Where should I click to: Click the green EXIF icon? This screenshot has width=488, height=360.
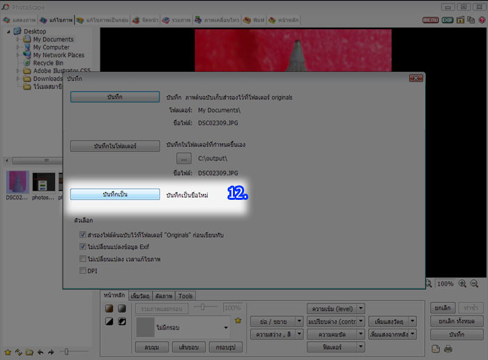click(448, 20)
